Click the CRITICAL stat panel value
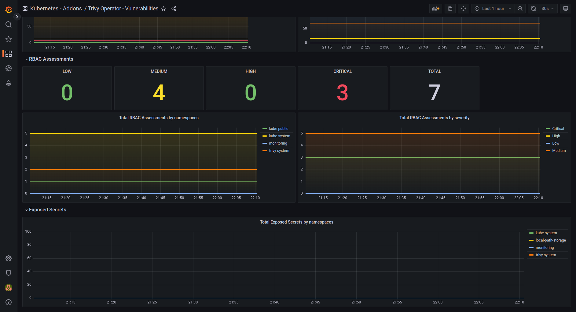This screenshot has width=576, height=312. click(342, 93)
